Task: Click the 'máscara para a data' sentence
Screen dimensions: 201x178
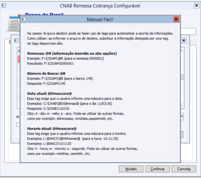Action: click(x=75, y=99)
